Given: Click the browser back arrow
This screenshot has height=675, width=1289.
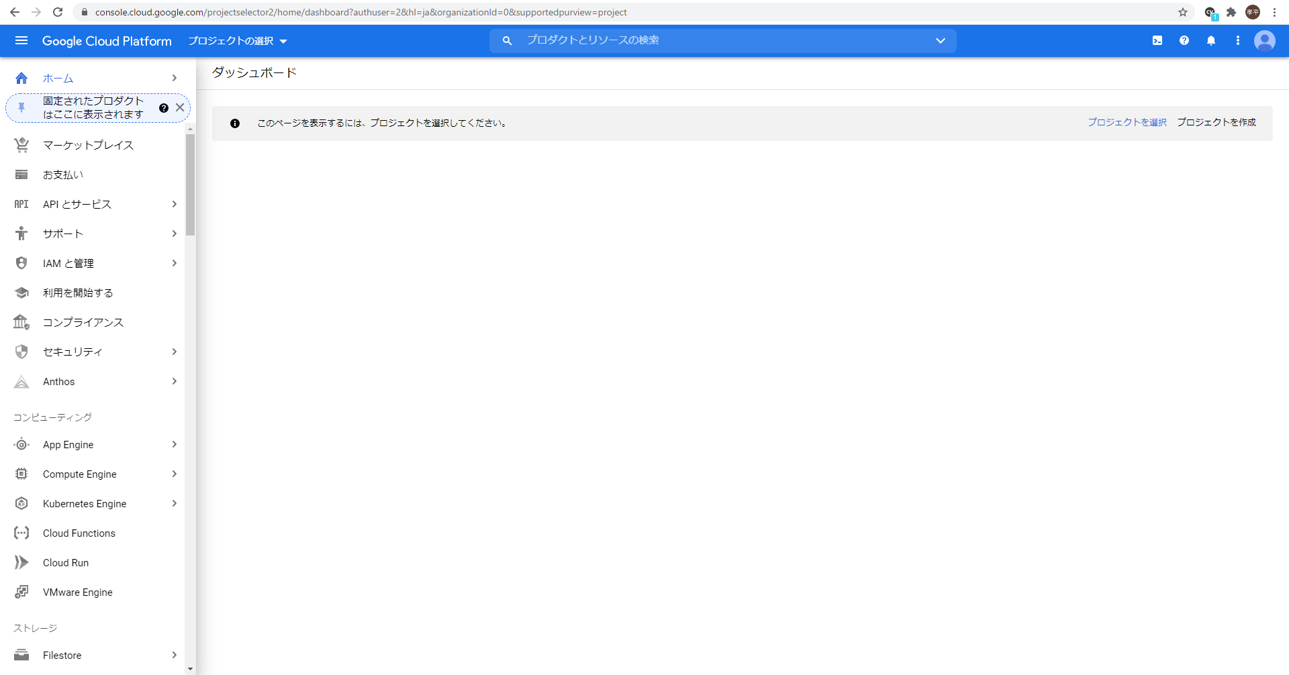Looking at the screenshot, I should [15, 12].
